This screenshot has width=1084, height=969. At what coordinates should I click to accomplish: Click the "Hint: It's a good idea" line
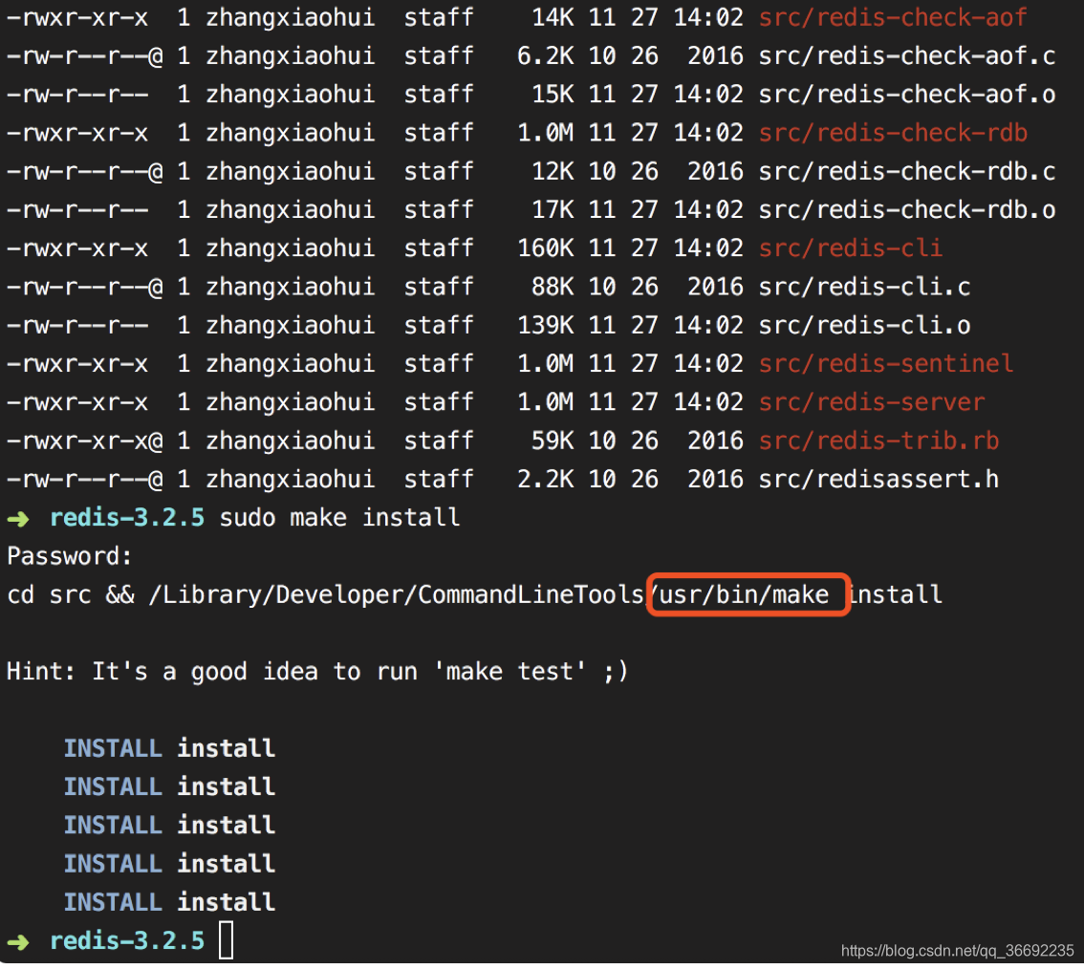[x=317, y=671]
